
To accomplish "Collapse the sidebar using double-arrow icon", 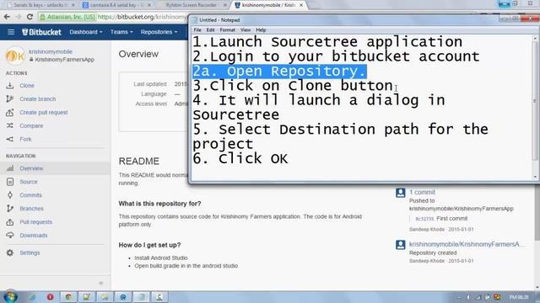I will 101,283.
